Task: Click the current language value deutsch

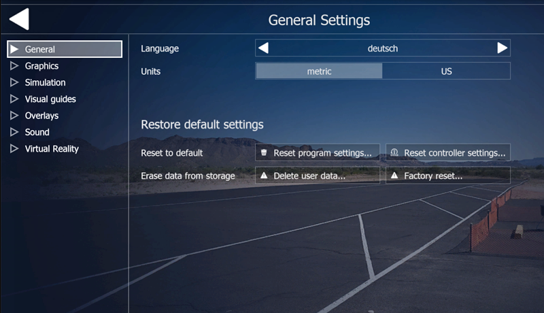Action: (x=383, y=48)
